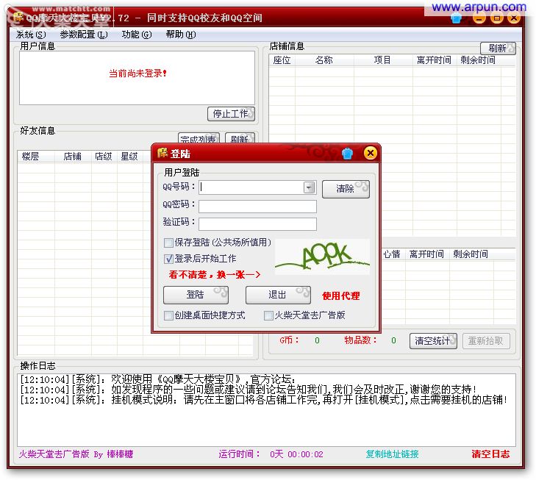Image resolution: width=536 pixels, height=480 pixels.
Task: Click the 清除 button
Action: 346,189
